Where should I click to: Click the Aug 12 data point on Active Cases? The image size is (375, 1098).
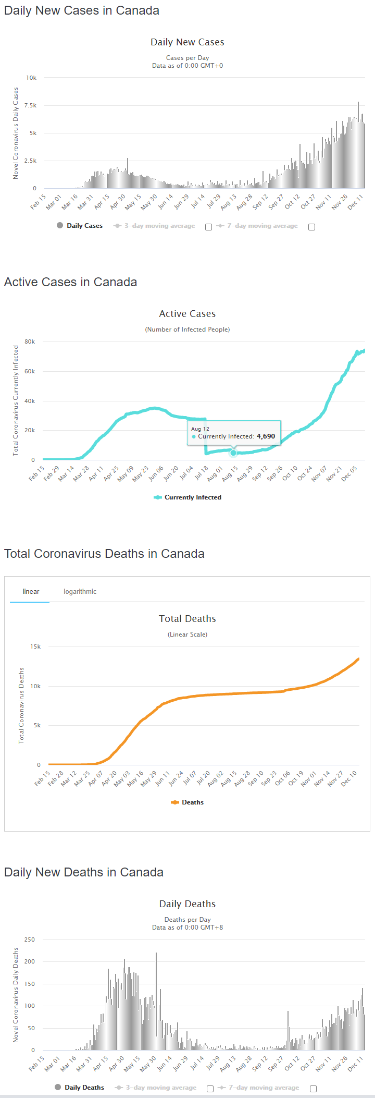point(233,453)
